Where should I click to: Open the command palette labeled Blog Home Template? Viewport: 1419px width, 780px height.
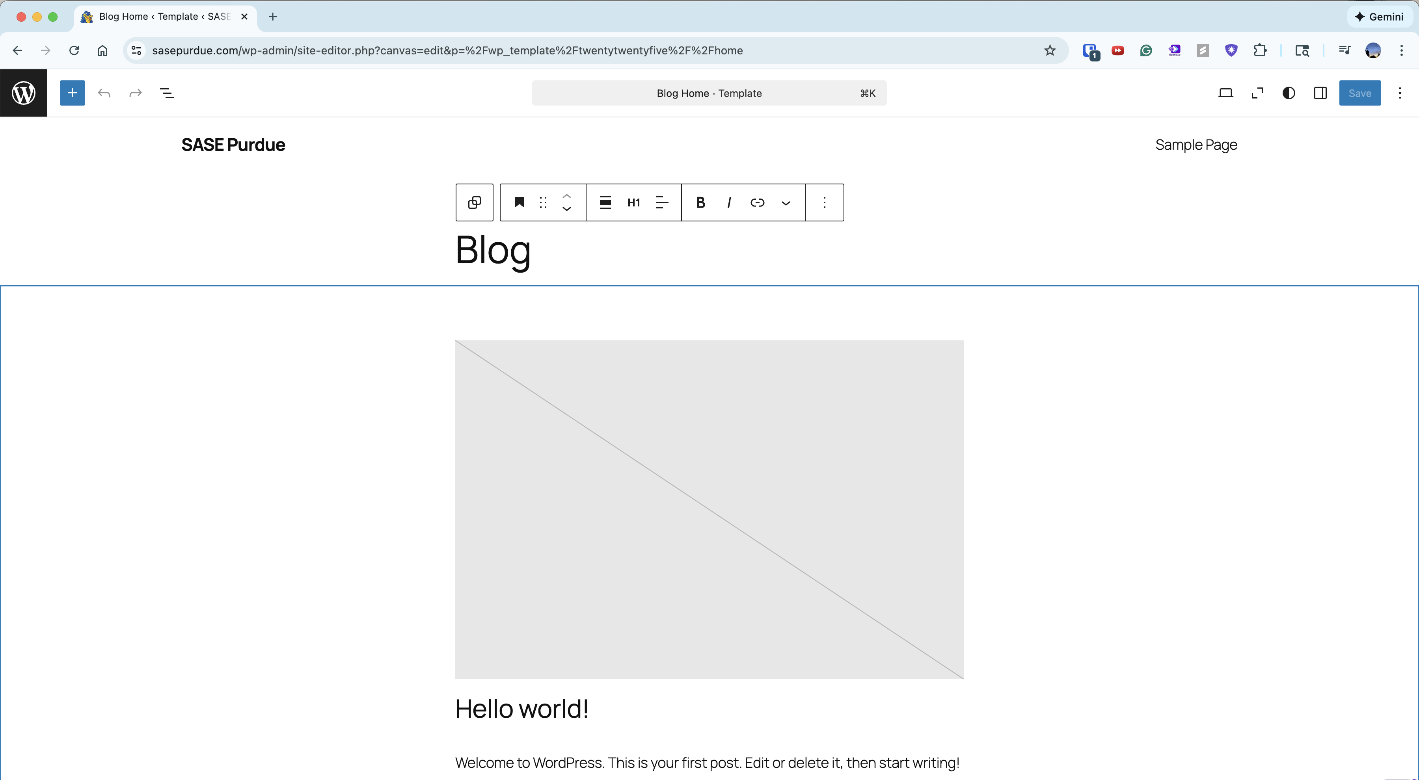[708, 93]
